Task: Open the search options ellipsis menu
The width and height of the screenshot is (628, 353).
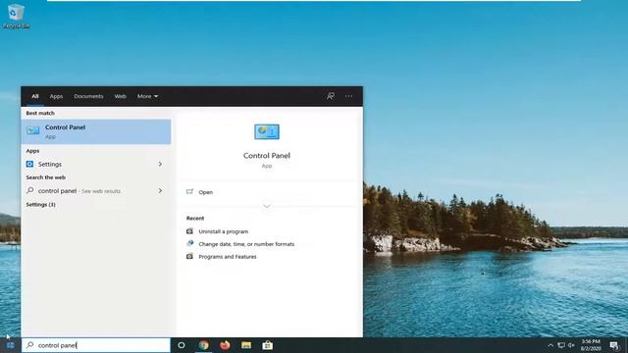Action: 349,96
